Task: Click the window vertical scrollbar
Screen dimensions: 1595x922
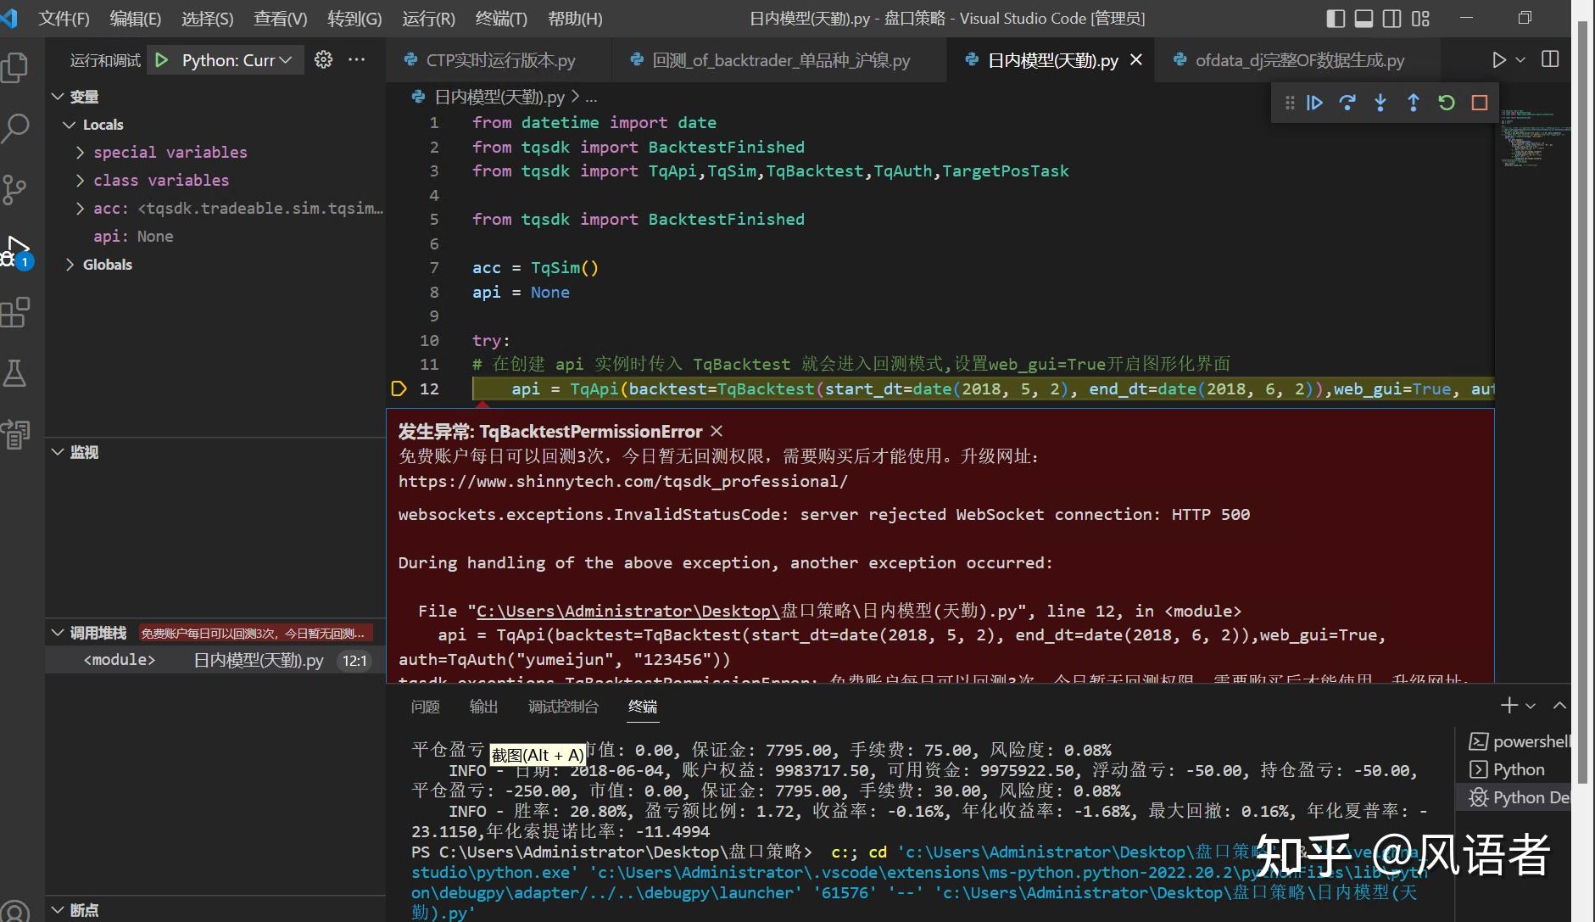Action: click(1581, 404)
